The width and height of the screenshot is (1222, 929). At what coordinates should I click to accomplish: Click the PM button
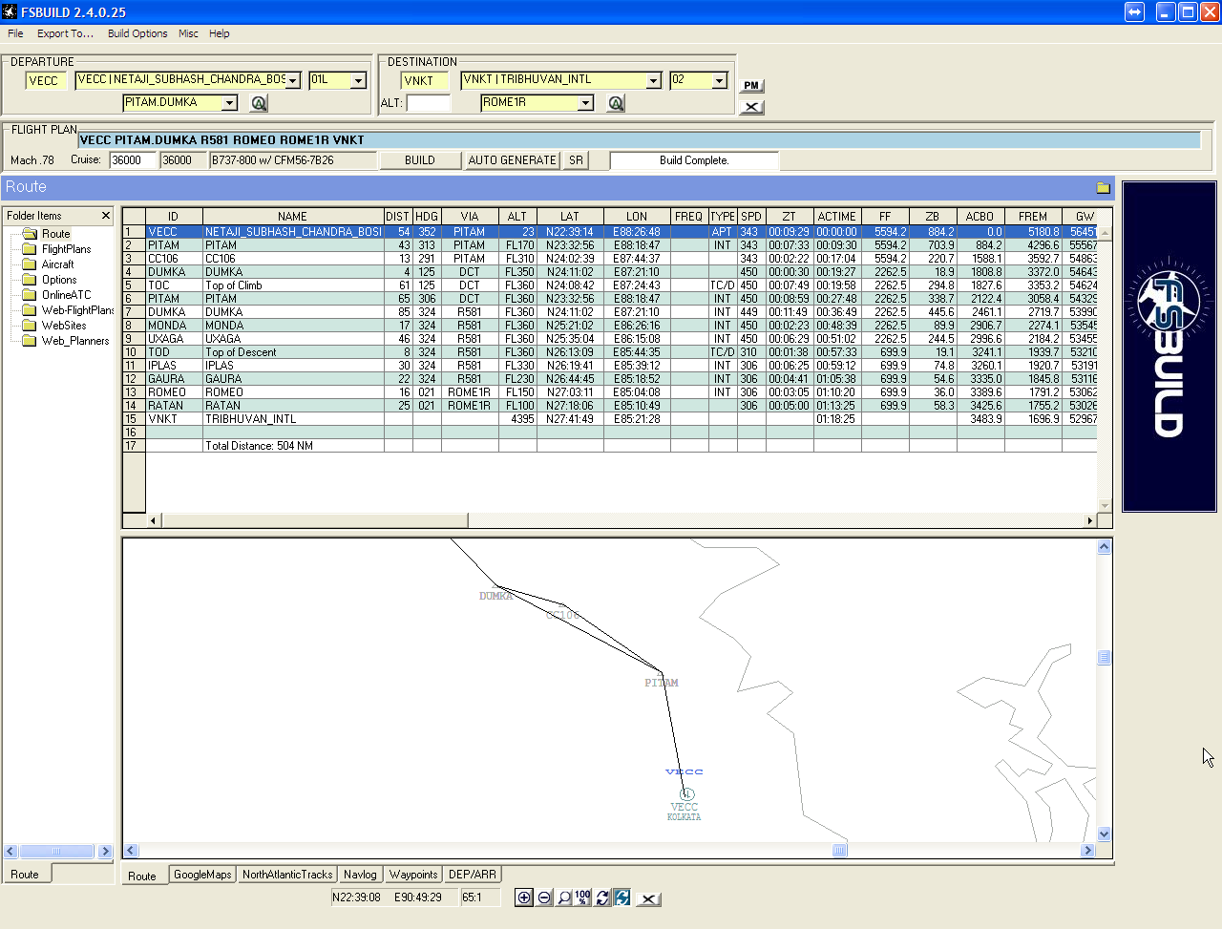pyautogui.click(x=751, y=86)
